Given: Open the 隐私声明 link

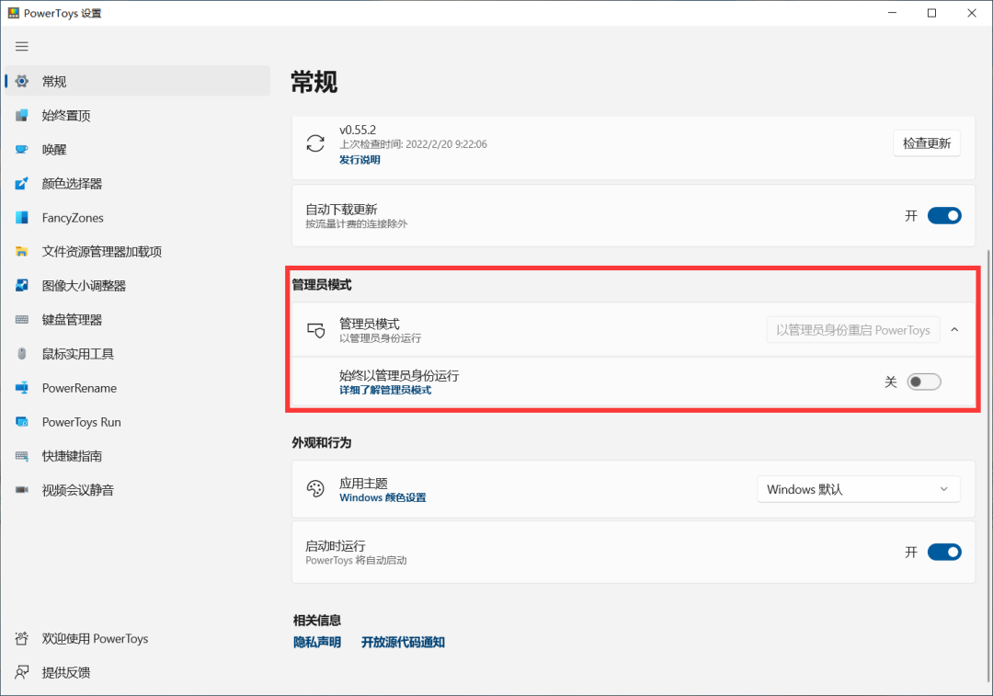Looking at the screenshot, I should click(316, 642).
